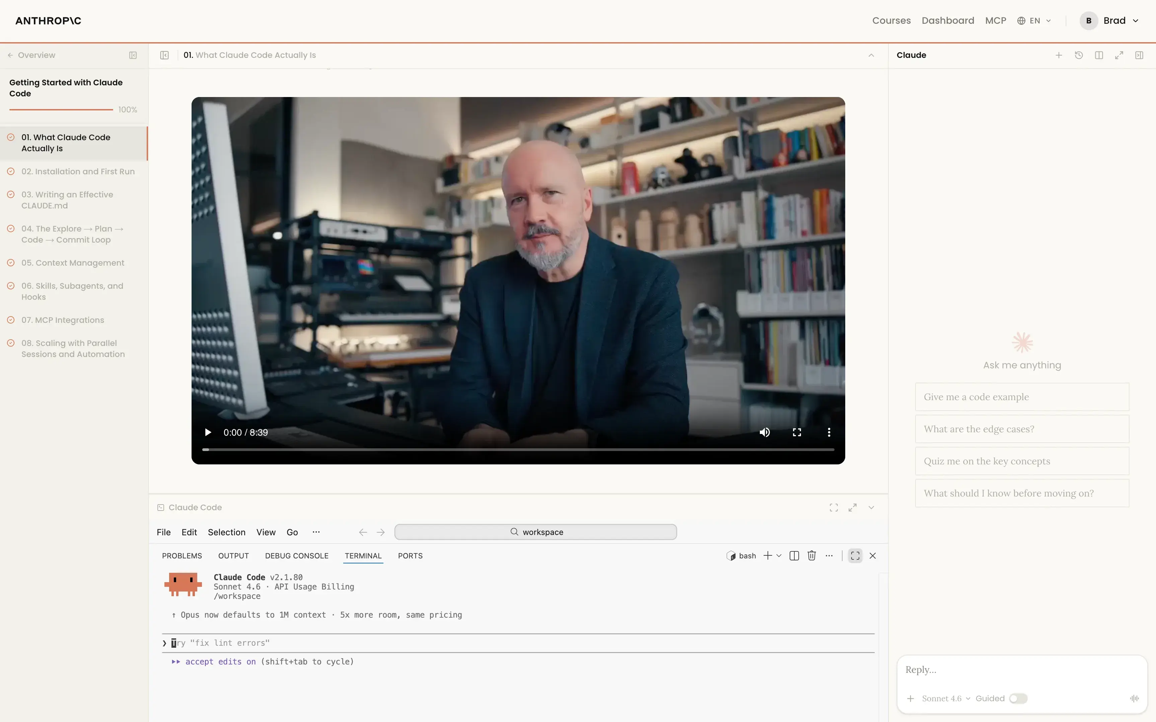Enter video fullscreen mode
The height and width of the screenshot is (722, 1156).
(x=797, y=432)
